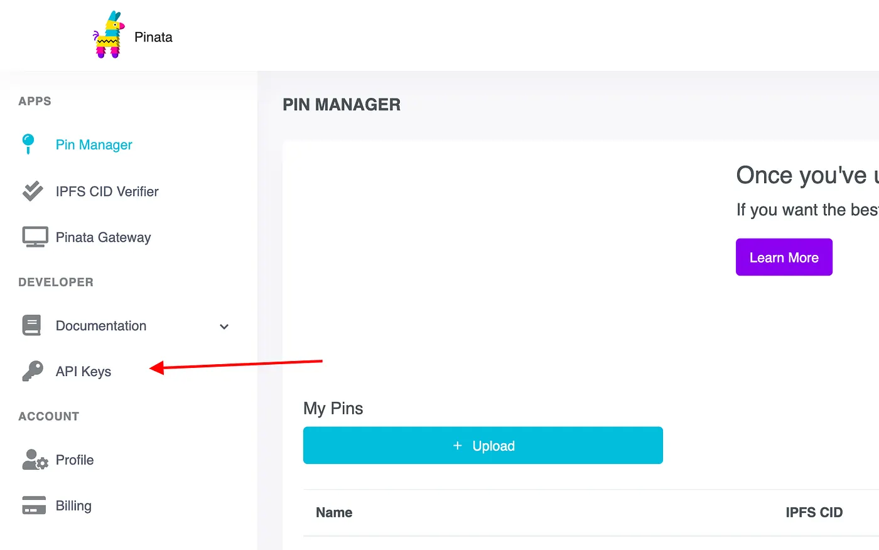
Task: Open the Billing section
Action: coord(73,506)
